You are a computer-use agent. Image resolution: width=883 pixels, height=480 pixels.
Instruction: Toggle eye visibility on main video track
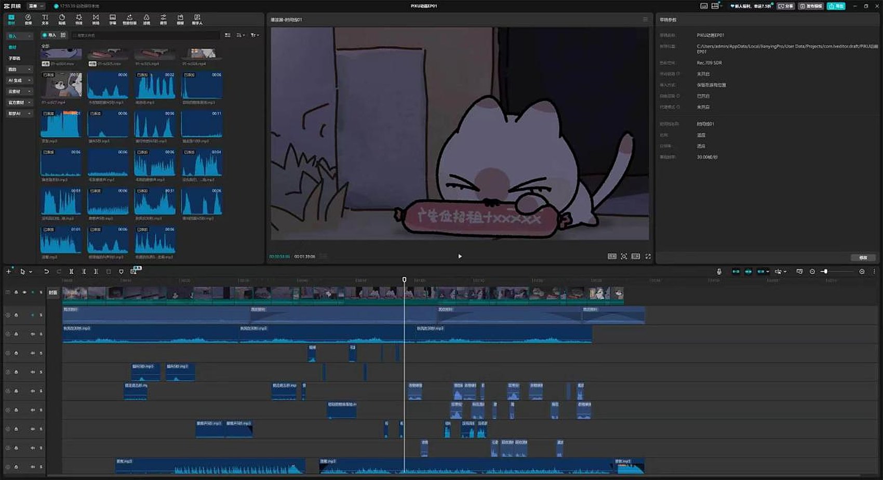24,292
